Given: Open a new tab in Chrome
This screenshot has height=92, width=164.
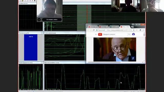Looking at the screenshot, I should [132, 27].
